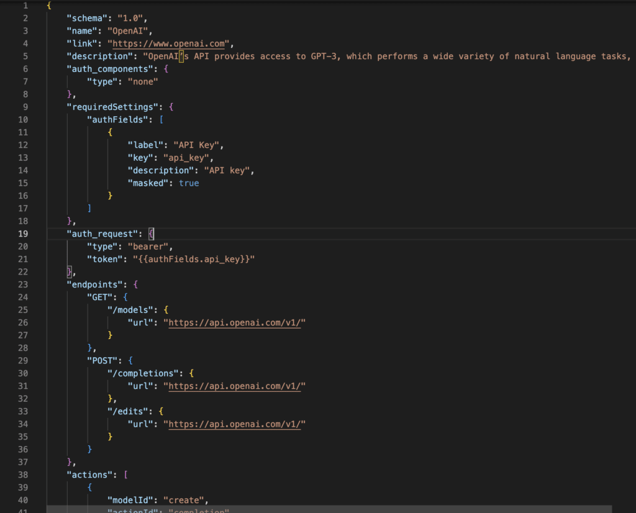Click line number 23 in the gutter
The height and width of the screenshot is (513, 636).
coord(23,284)
